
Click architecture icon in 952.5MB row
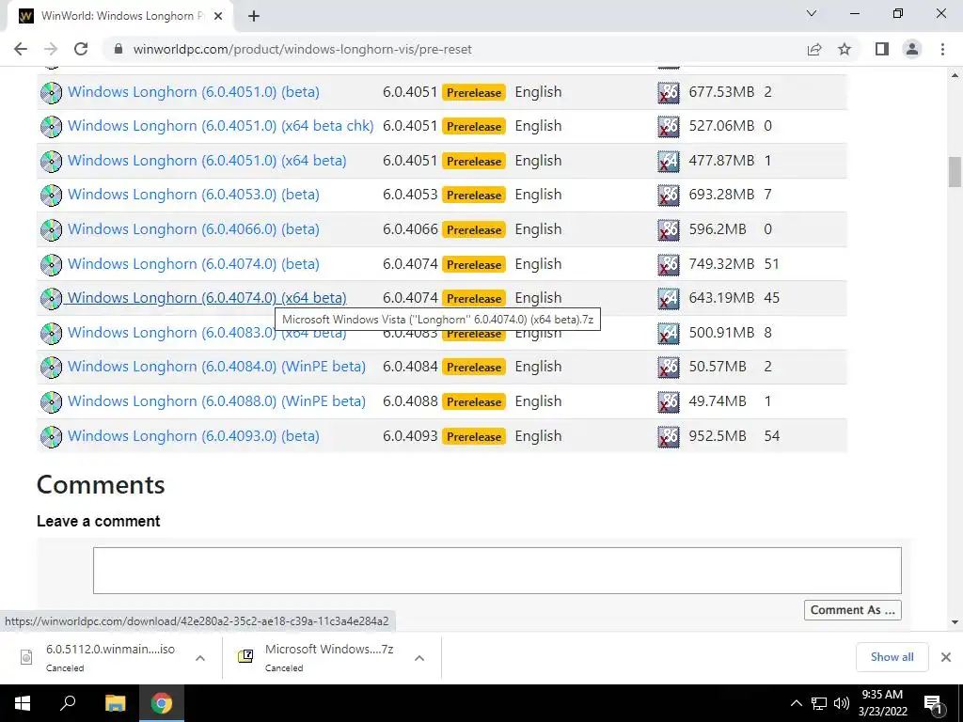(669, 436)
